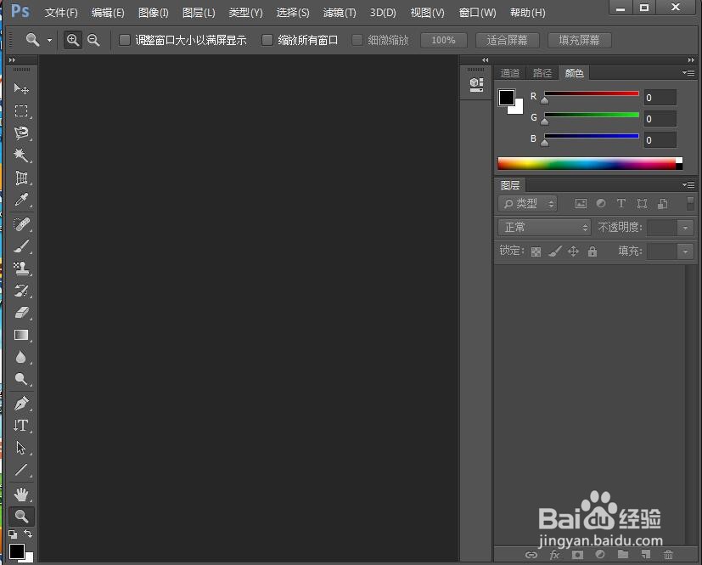702x565 pixels.
Task: Choose zoom in mode in options bar
Action: click(72, 40)
